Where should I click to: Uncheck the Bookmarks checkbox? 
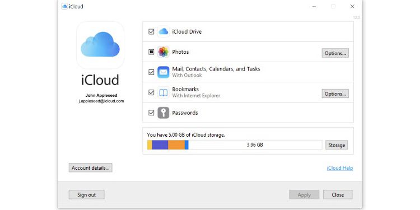(151, 92)
